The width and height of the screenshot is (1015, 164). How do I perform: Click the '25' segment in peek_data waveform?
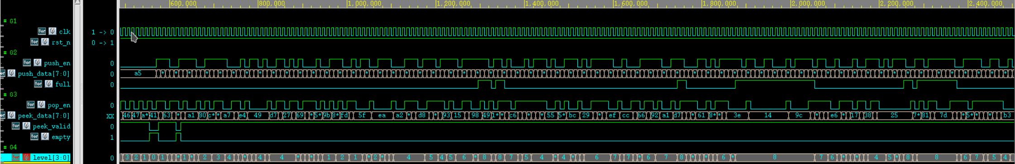point(894,115)
